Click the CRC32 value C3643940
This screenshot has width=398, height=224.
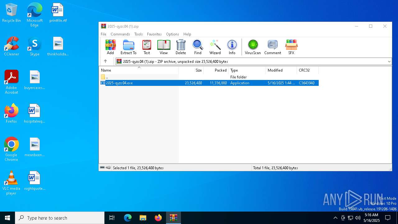click(307, 83)
